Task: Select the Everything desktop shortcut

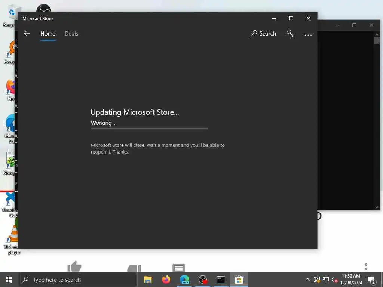Action: [10, 53]
